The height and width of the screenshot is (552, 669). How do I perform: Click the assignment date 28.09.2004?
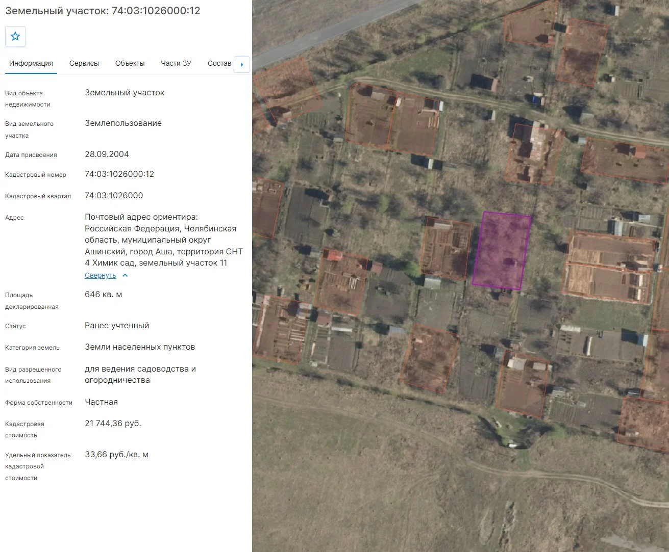pyautogui.click(x=107, y=154)
